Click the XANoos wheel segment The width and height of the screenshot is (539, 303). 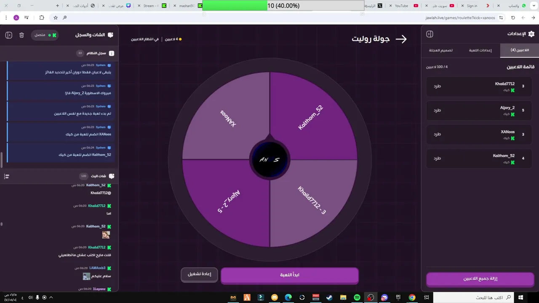pos(228,119)
